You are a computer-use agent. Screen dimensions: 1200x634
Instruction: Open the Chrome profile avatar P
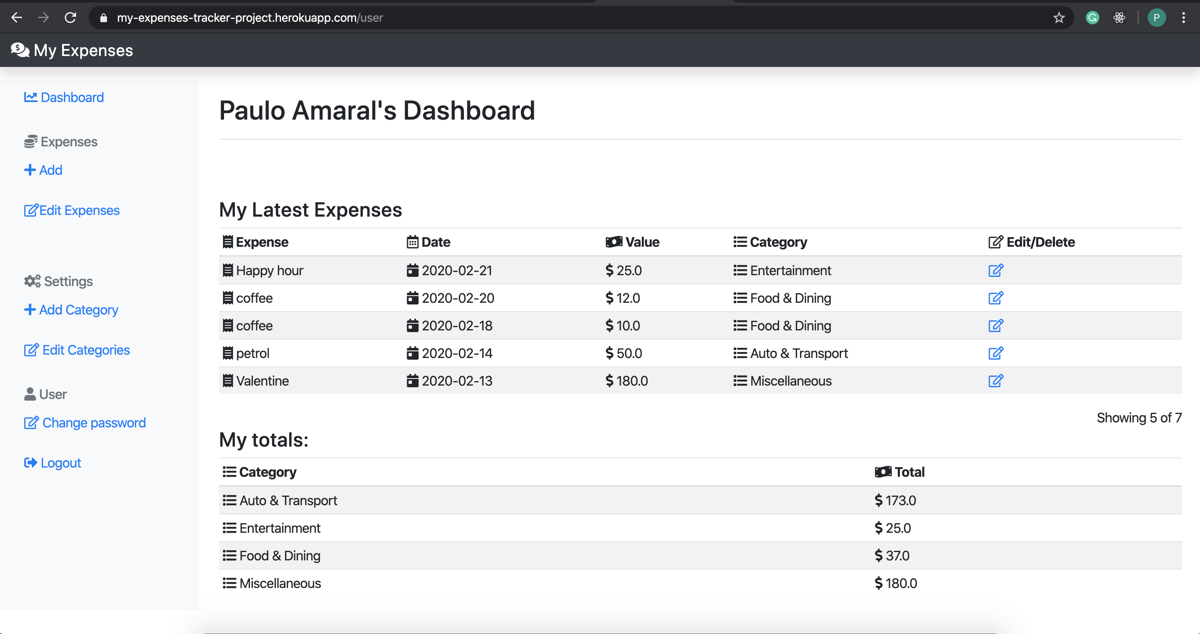1156,18
